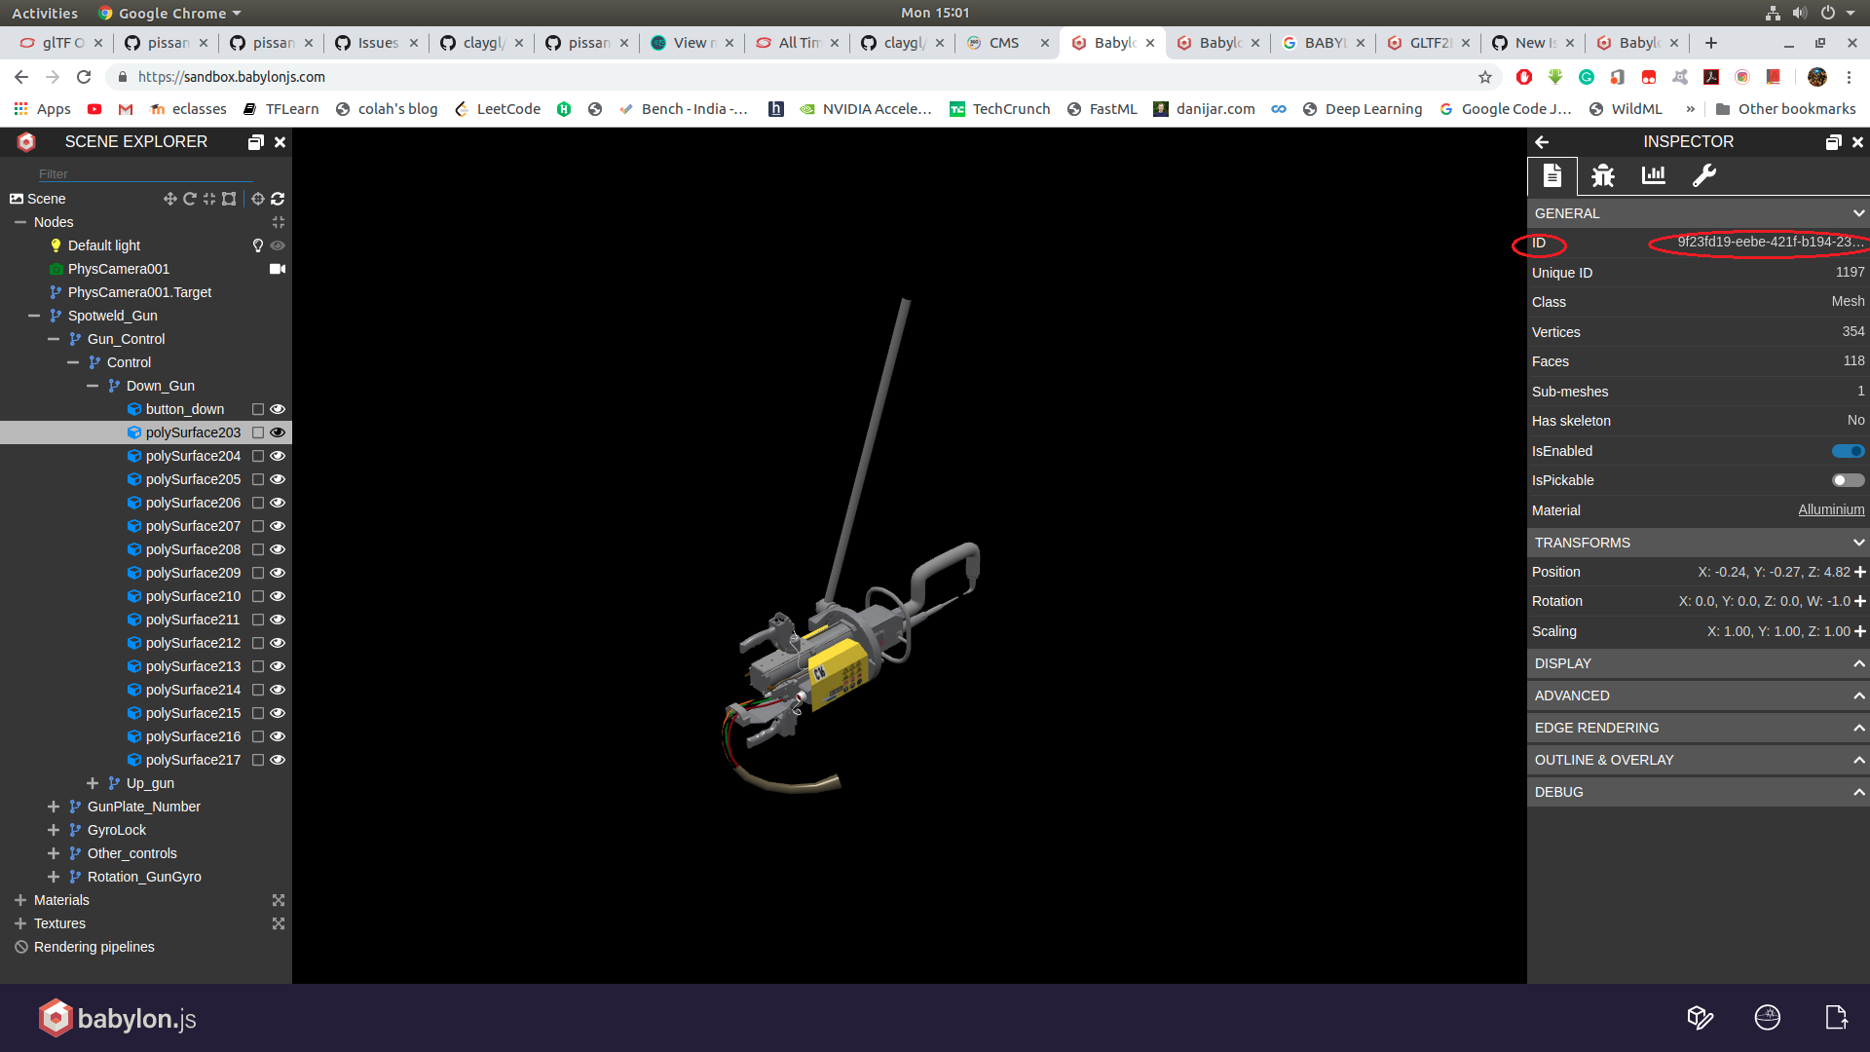Pop out the Scene Explorer panel
This screenshot has width=1870, height=1052.
click(255, 142)
